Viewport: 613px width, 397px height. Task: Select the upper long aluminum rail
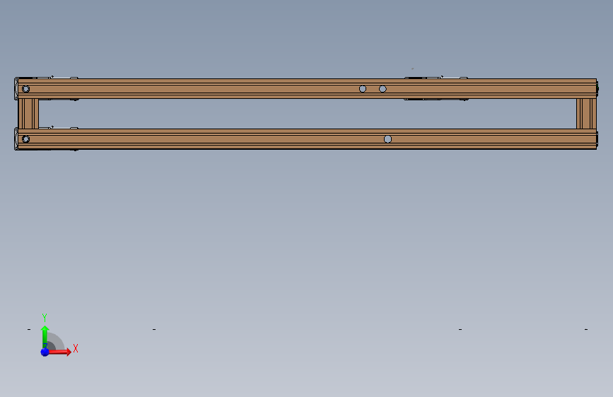pos(308,89)
